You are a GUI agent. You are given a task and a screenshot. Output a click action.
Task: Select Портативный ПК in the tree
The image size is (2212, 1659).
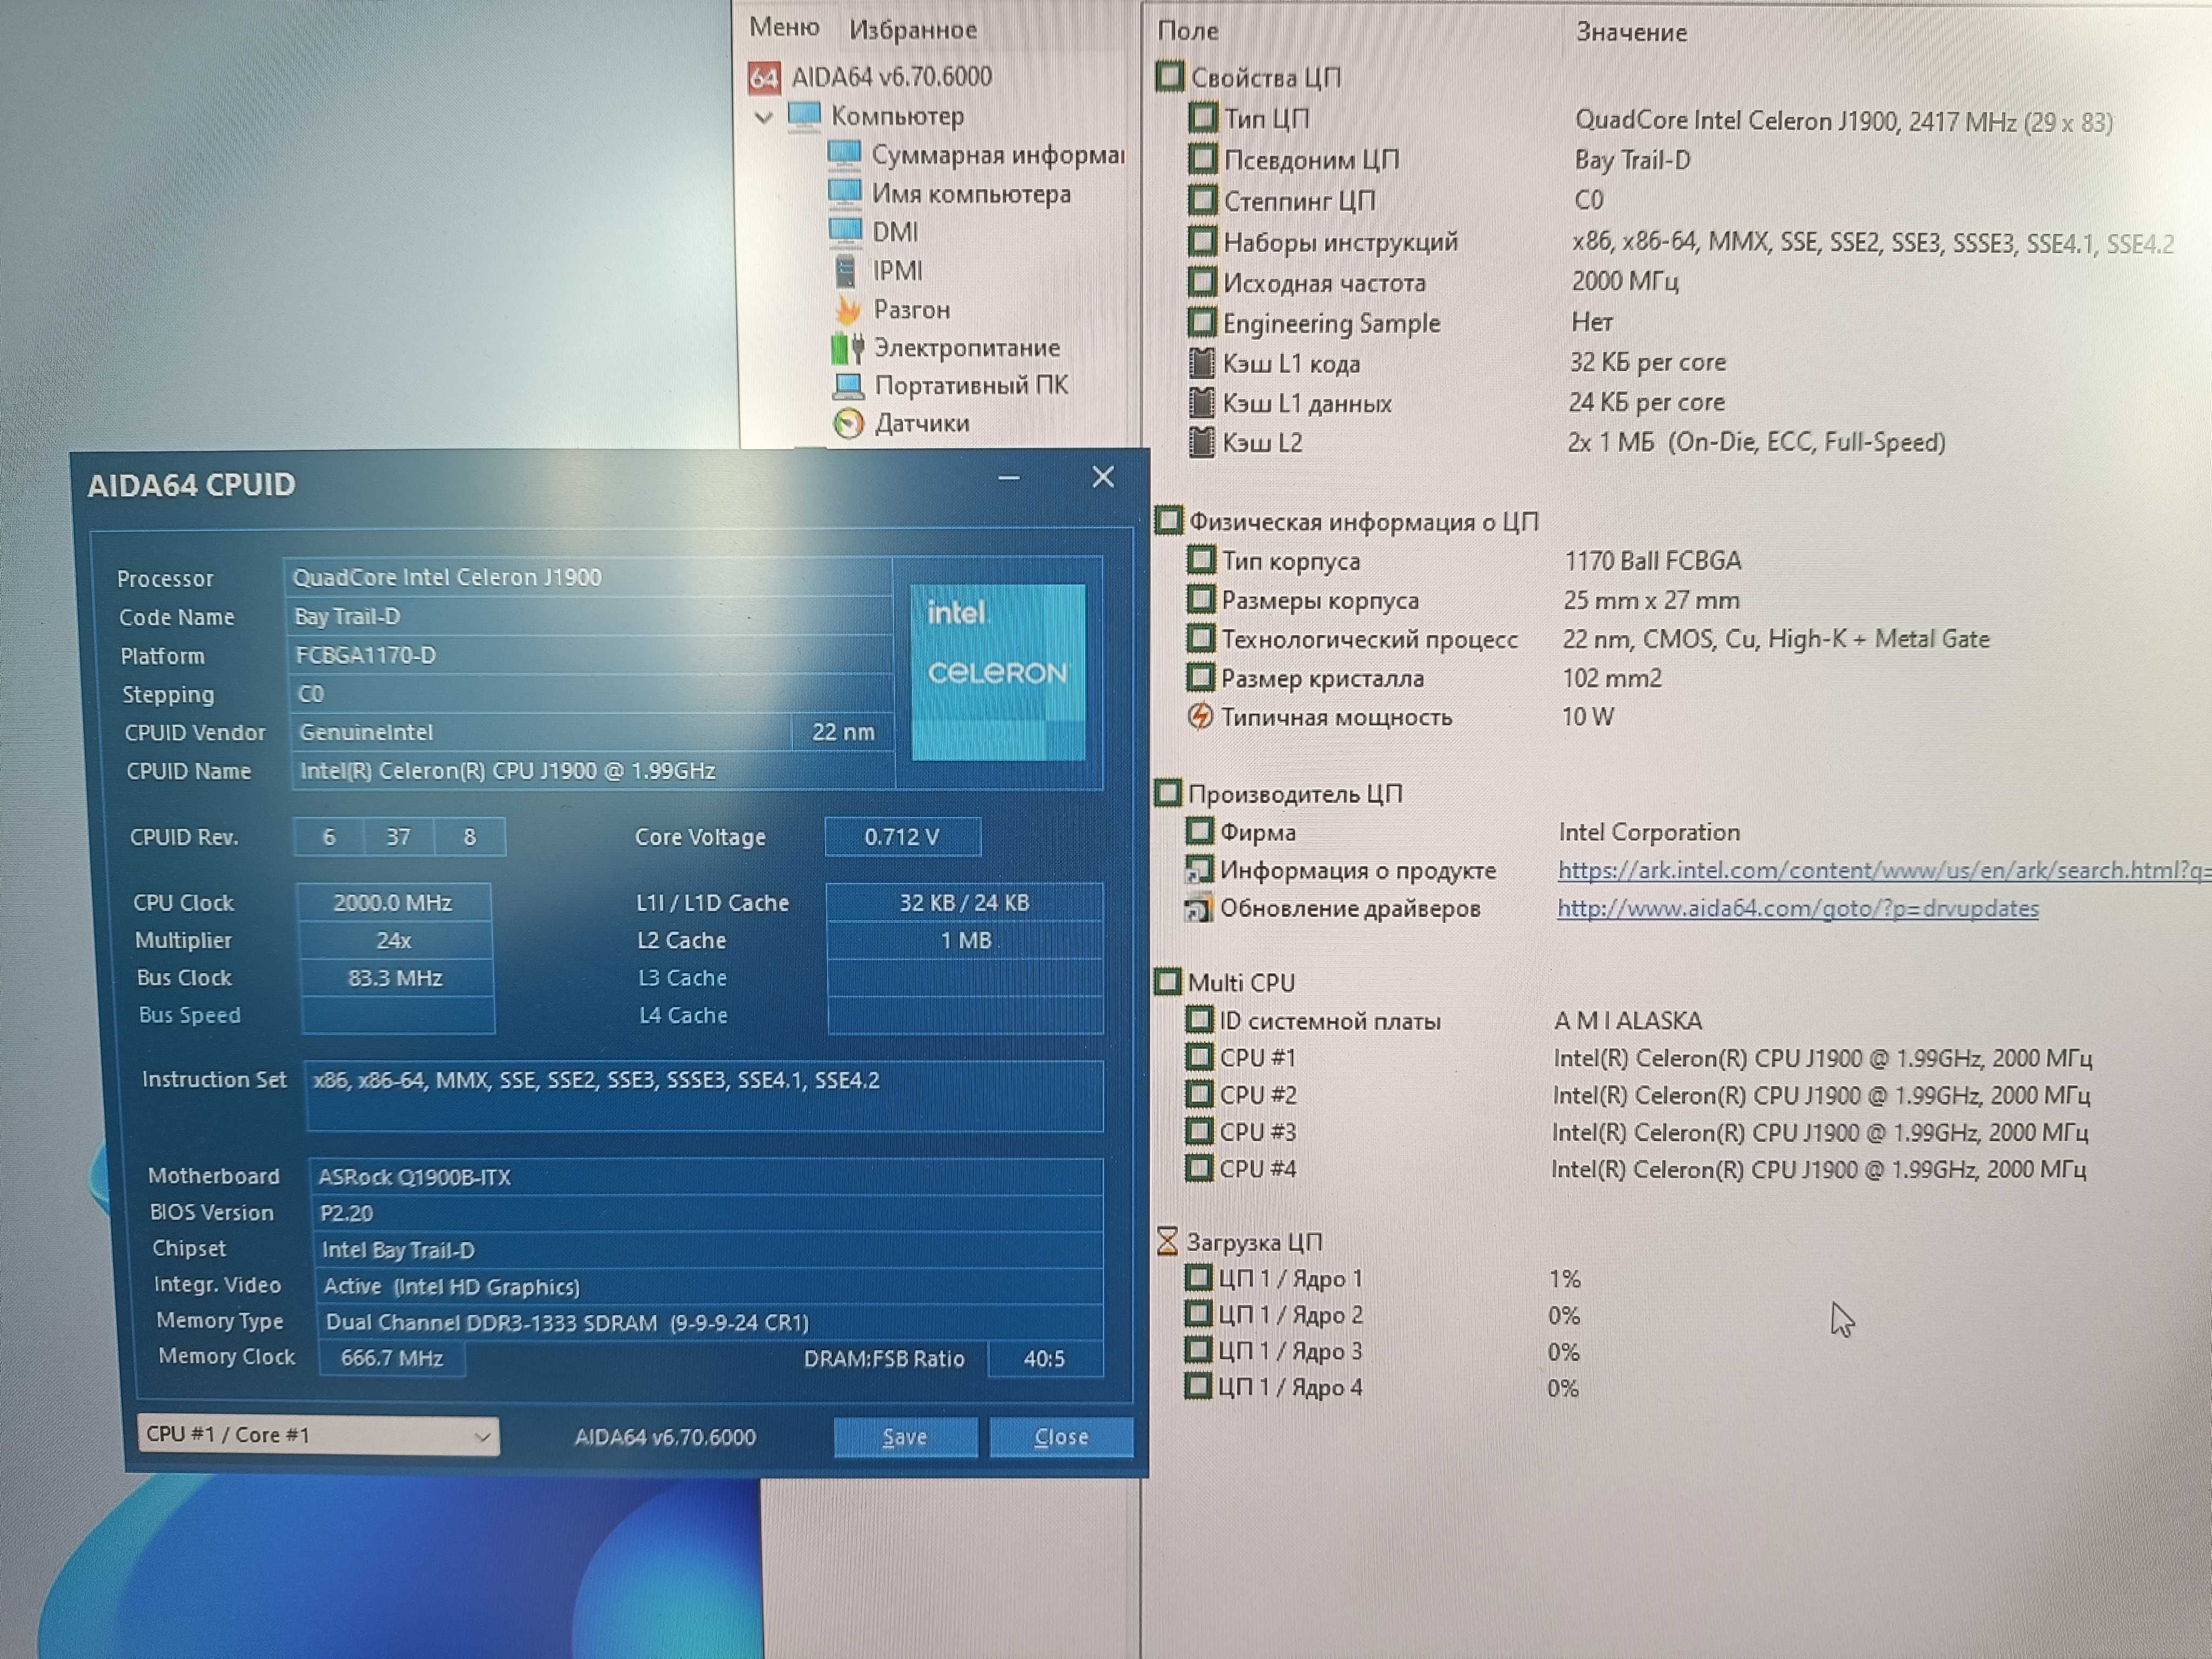pos(971,385)
